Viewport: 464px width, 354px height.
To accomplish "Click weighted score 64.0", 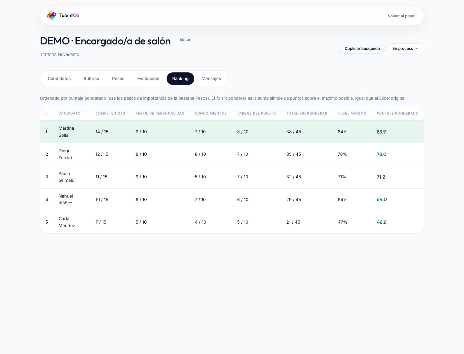I will 382,200.
